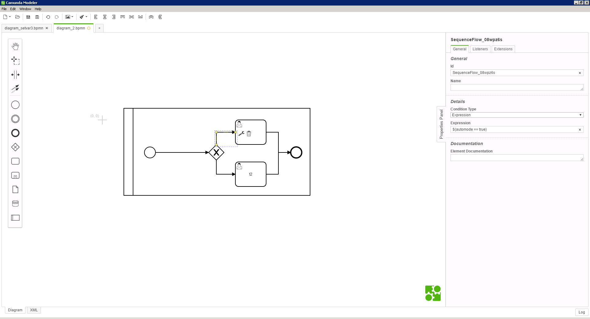Screen dimensions: 590x319
Task: Open the Edit menu
Action: coord(13,9)
